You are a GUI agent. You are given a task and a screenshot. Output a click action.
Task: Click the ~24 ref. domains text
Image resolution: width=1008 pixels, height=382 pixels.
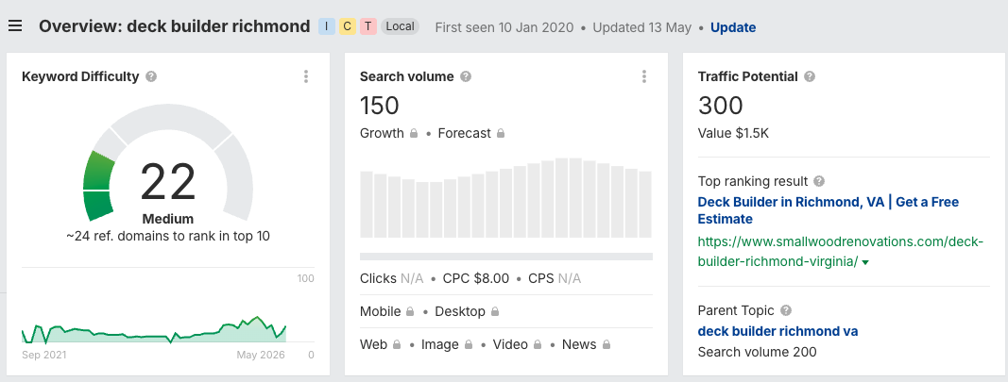tap(168, 236)
